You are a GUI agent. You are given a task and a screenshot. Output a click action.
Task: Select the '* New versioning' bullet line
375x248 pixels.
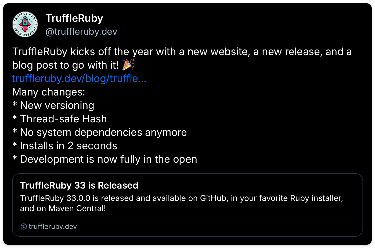53,105
